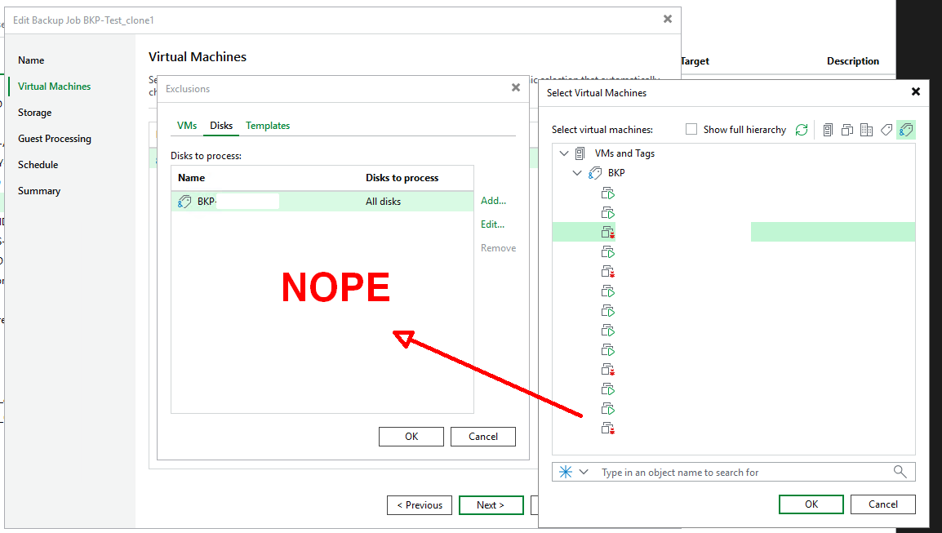Enable Show full hierarchy checkbox

click(691, 129)
